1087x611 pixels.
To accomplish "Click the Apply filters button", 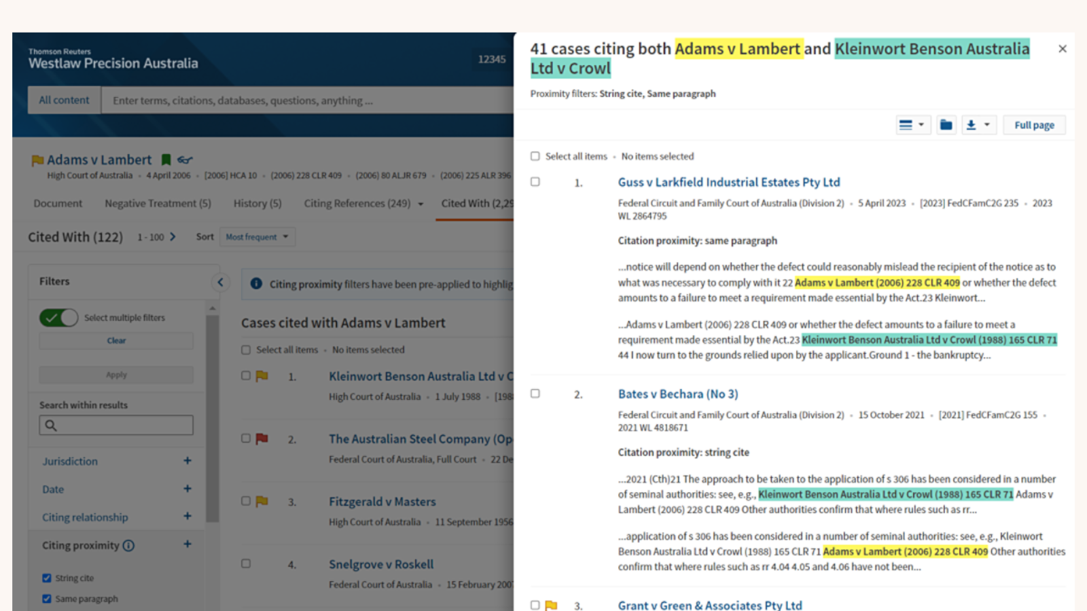I will [x=116, y=375].
